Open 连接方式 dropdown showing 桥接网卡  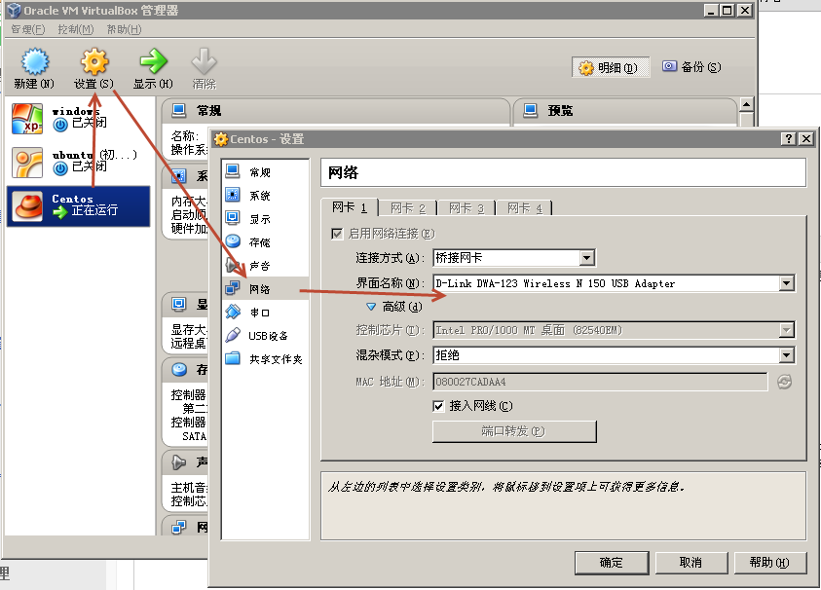coord(514,258)
